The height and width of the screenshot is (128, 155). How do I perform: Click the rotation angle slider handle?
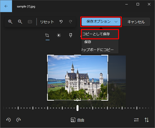pos(77,108)
